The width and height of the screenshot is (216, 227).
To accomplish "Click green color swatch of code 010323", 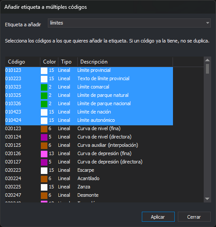I will pyautogui.click(x=44, y=87).
